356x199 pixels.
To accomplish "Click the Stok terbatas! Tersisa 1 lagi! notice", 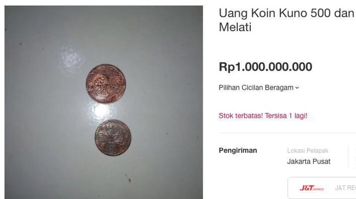I will [263, 116].
